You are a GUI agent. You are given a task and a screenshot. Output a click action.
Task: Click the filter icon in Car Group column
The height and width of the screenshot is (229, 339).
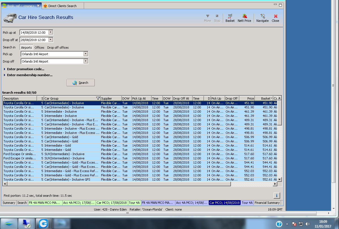[x=98, y=99]
